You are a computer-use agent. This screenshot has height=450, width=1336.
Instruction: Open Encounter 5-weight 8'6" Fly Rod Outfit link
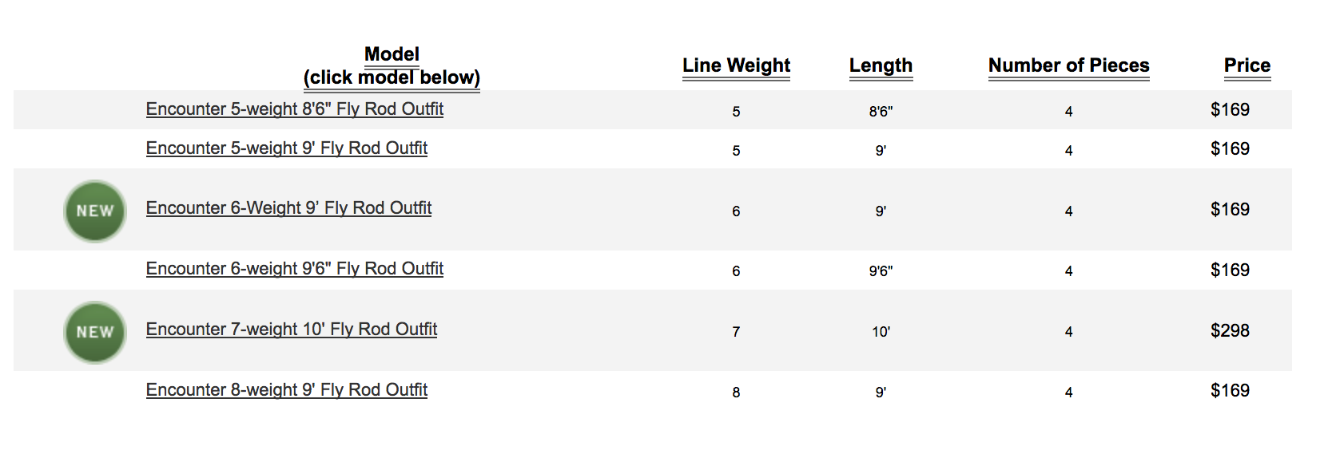coord(294,109)
